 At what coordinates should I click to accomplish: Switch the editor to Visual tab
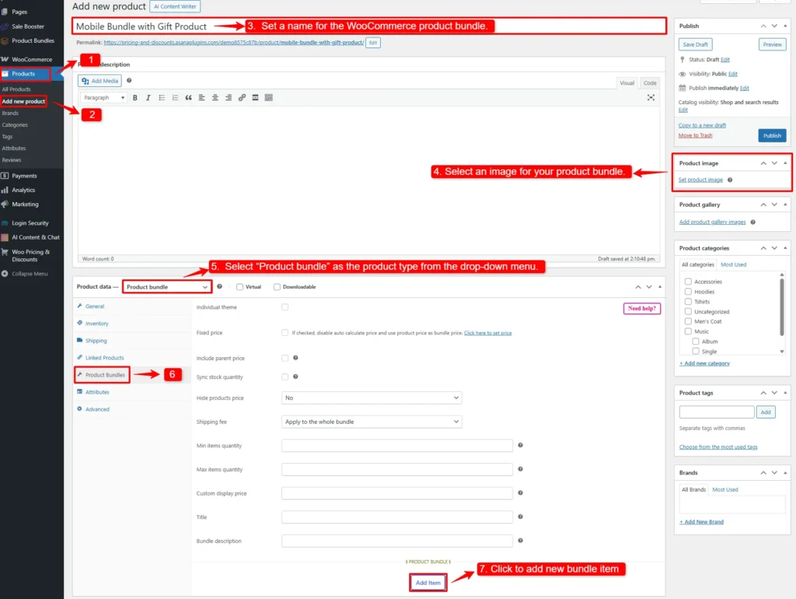pos(627,82)
